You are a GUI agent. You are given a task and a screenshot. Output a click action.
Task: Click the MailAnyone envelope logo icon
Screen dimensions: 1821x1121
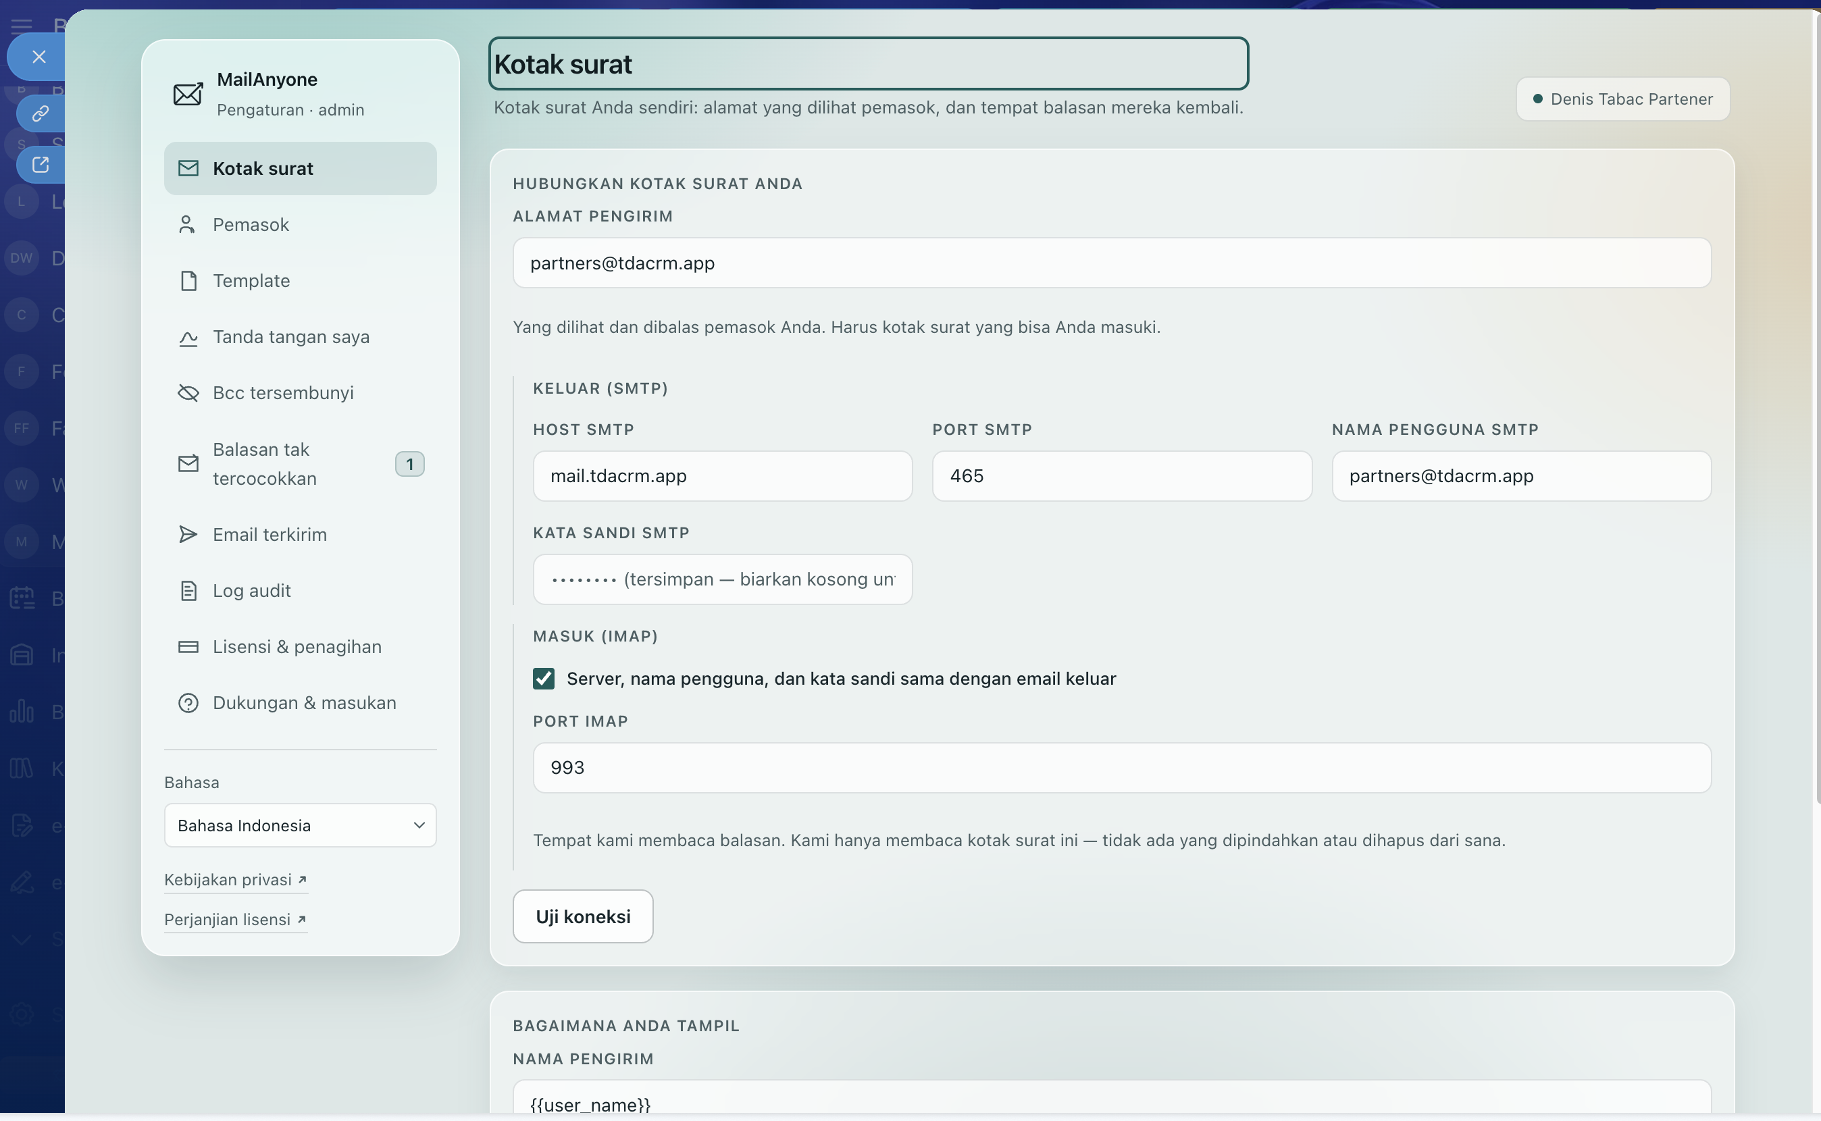188,94
